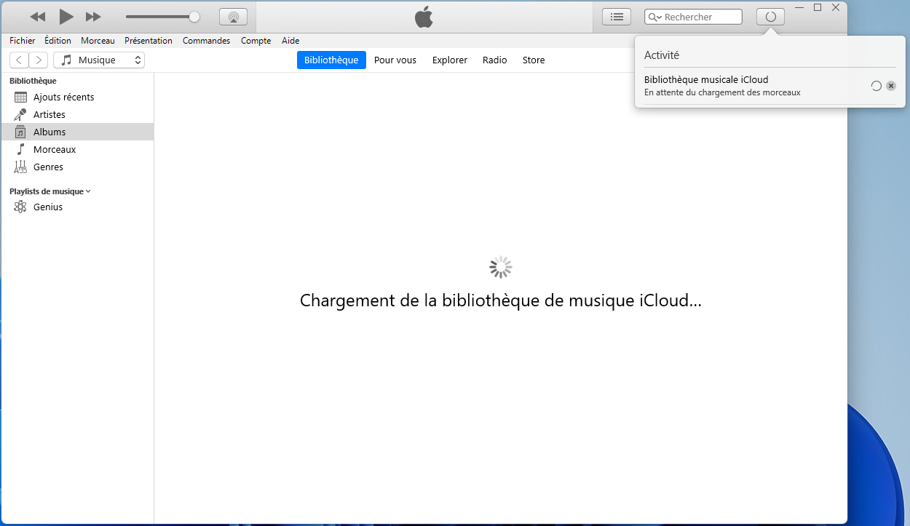The image size is (910, 526).
Task: Go forward with the right arrow button
Action: click(x=39, y=60)
